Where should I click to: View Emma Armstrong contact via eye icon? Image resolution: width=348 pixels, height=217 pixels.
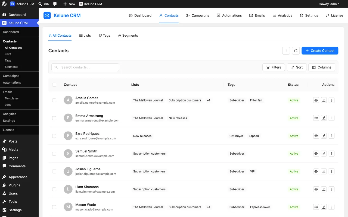coord(316,118)
